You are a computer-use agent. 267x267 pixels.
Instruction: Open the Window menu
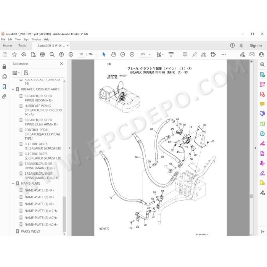click(36, 39)
